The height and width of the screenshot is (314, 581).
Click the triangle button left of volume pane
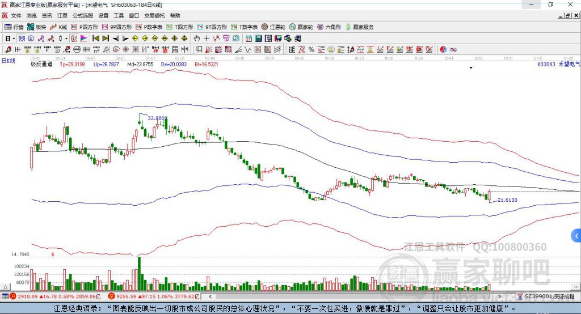[5, 287]
